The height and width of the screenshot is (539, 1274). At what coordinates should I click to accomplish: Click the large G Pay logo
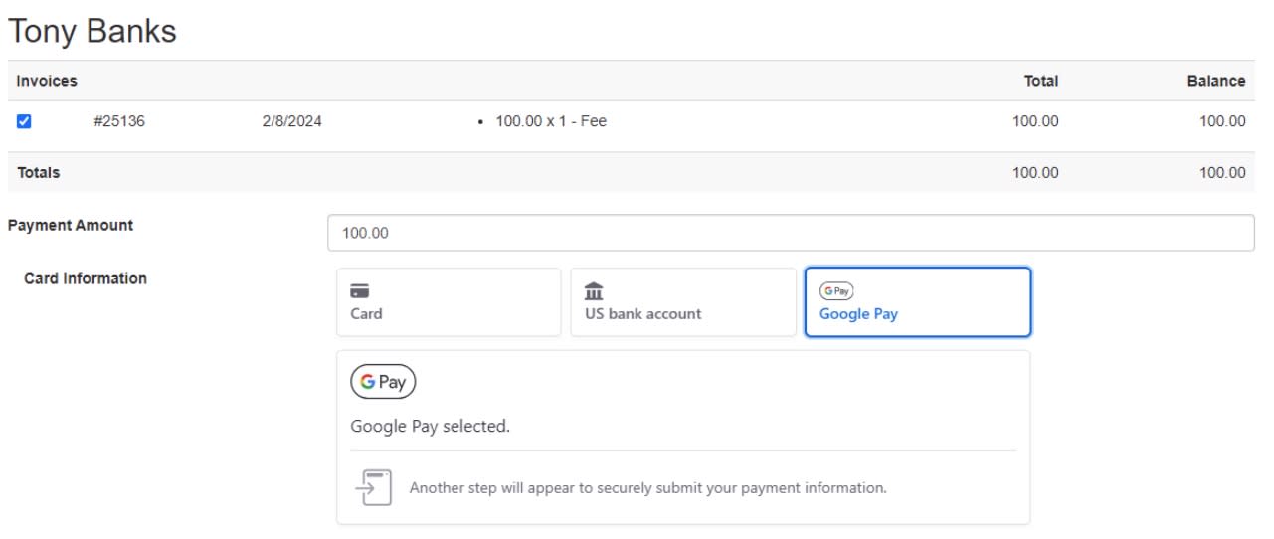[x=383, y=382]
